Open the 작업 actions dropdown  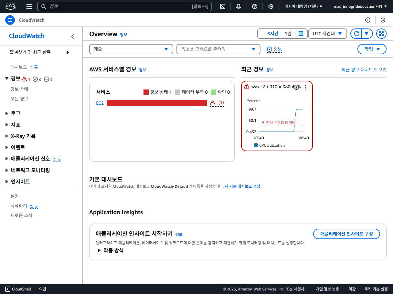[372, 49]
